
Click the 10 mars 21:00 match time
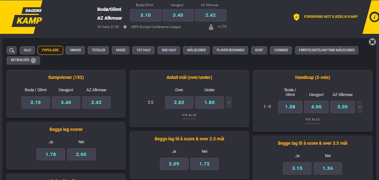pos(108,27)
